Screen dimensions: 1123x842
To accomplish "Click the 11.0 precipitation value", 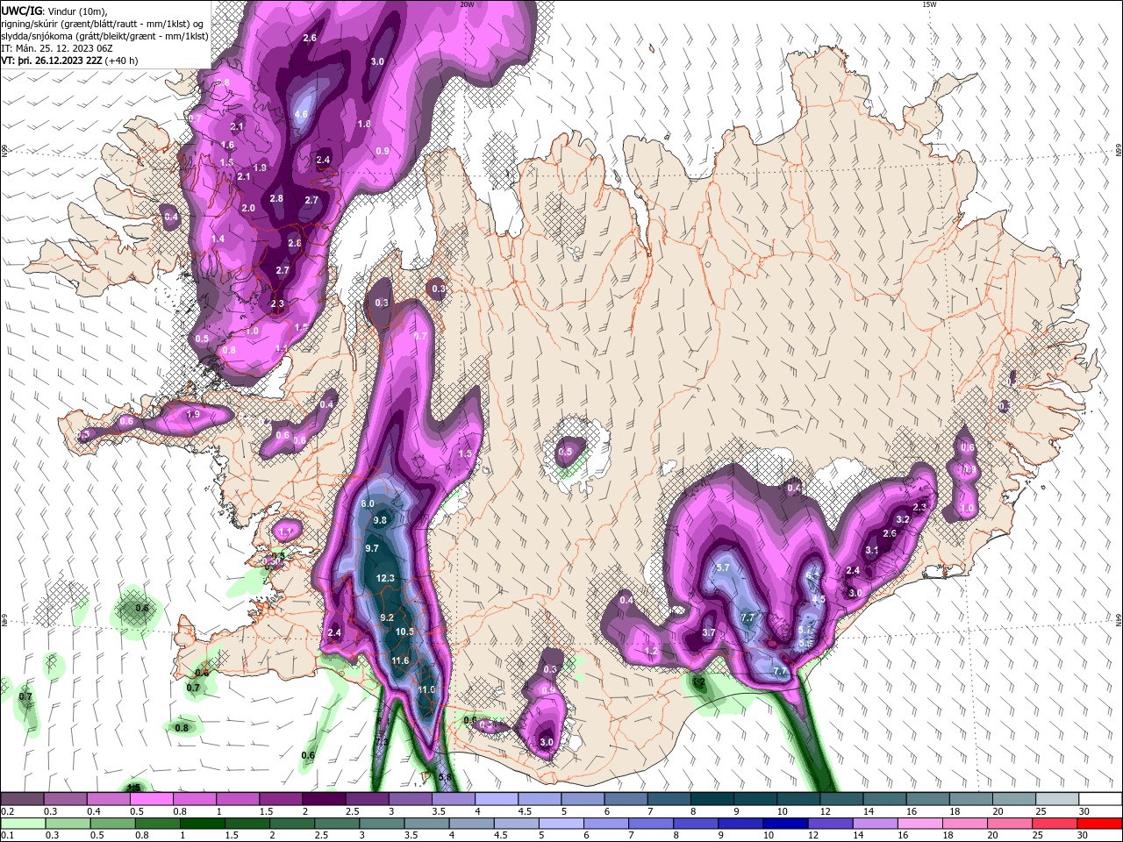I will 426,689.
